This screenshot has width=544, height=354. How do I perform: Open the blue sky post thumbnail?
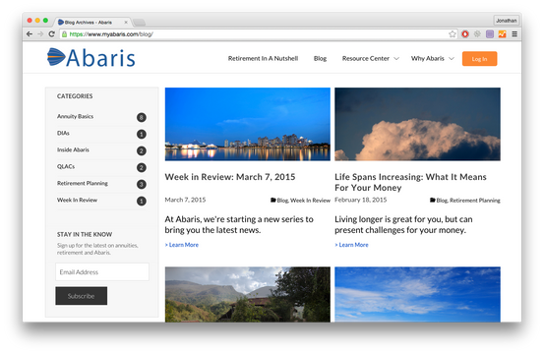(417, 294)
